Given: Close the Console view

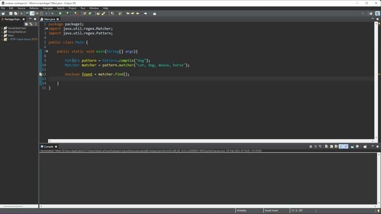Looking at the screenshot, I should coord(56,147).
